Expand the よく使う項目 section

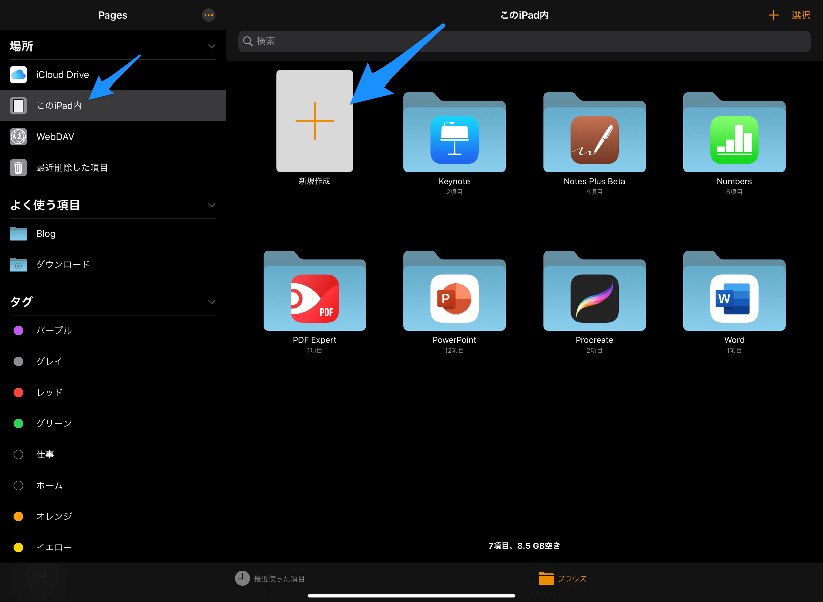tap(212, 206)
